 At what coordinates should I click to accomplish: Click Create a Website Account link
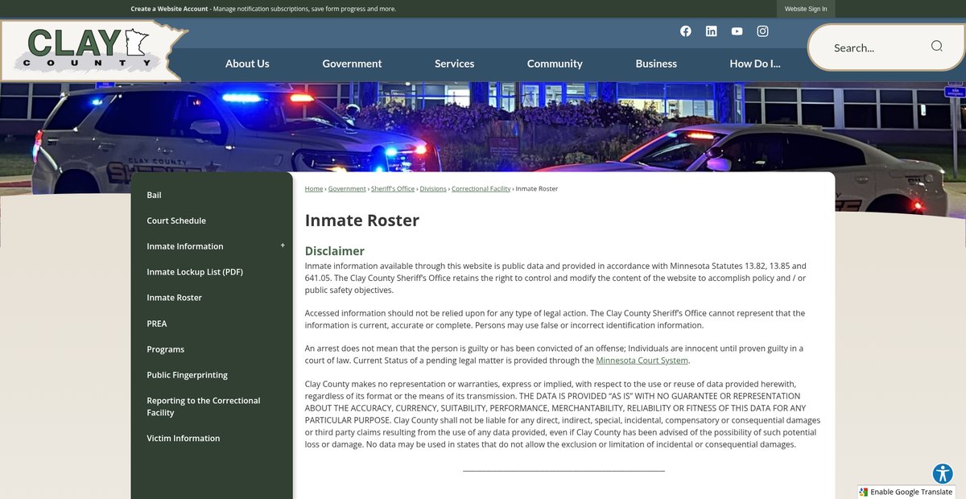tap(170, 9)
